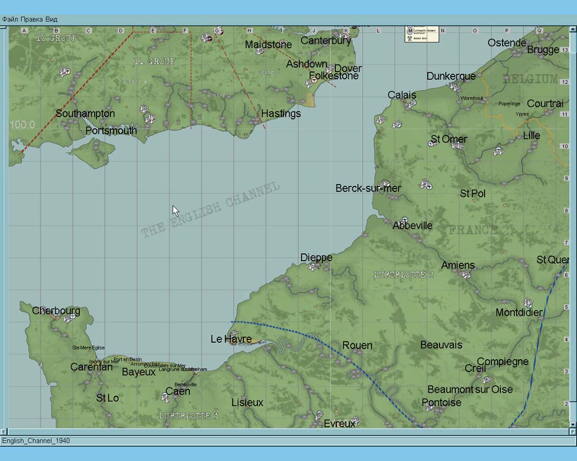Click the airfield icon between Ashdown and Dover
The height and width of the screenshot is (461, 577).
[x=329, y=69]
